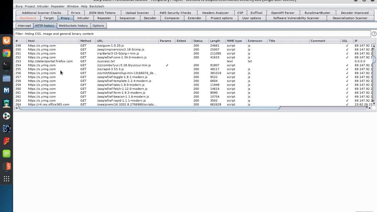This screenshot has width=377, height=212.
Task: Switch to the Comparer tab
Action: tap(172, 18)
